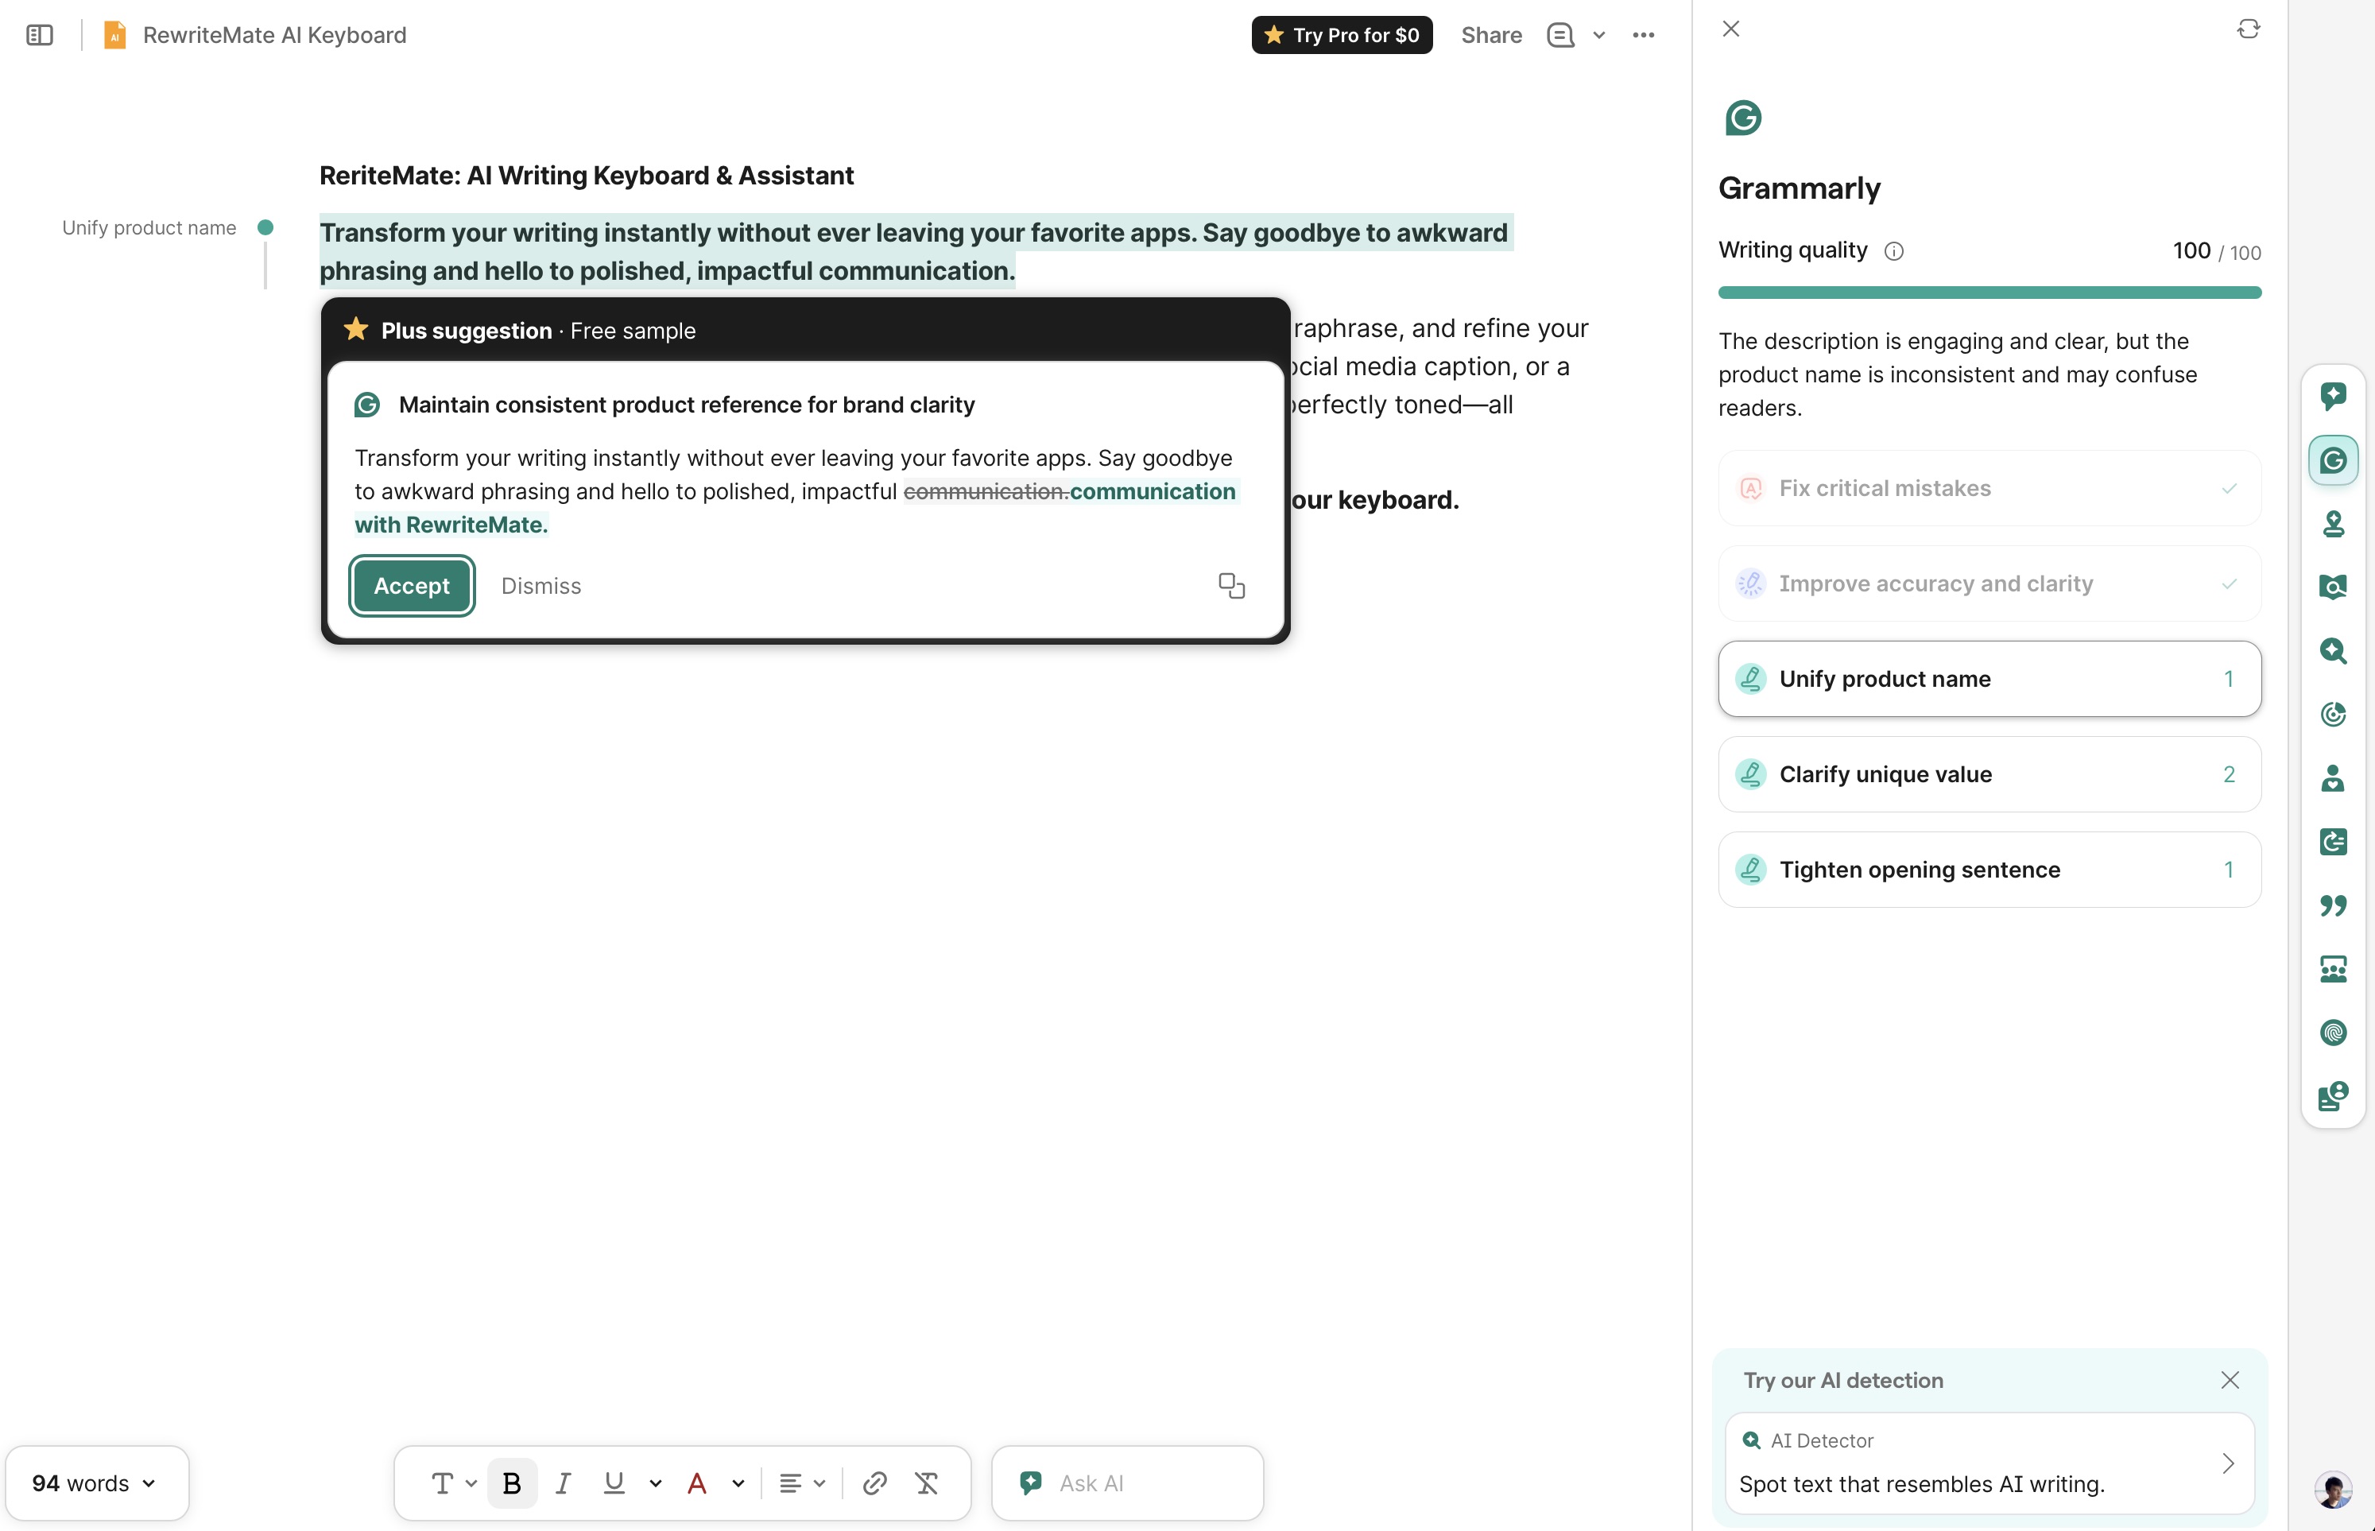Open Tighten opening sentence suggestion
This screenshot has width=2375, height=1531.
pos(1989,870)
